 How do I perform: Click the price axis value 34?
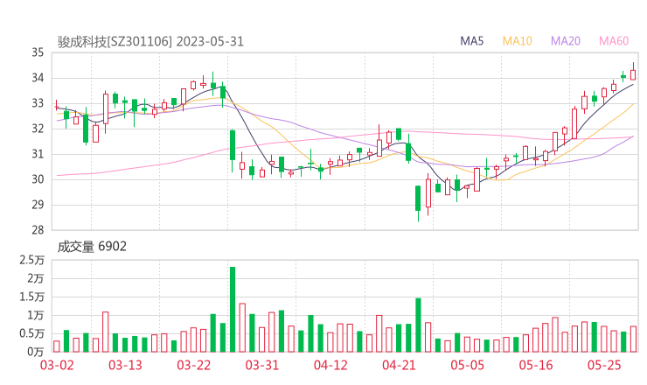[x=38, y=78]
